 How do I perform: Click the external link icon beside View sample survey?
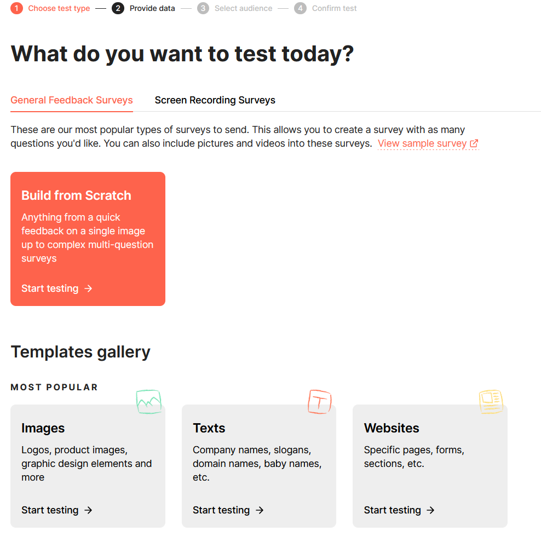pyautogui.click(x=474, y=143)
